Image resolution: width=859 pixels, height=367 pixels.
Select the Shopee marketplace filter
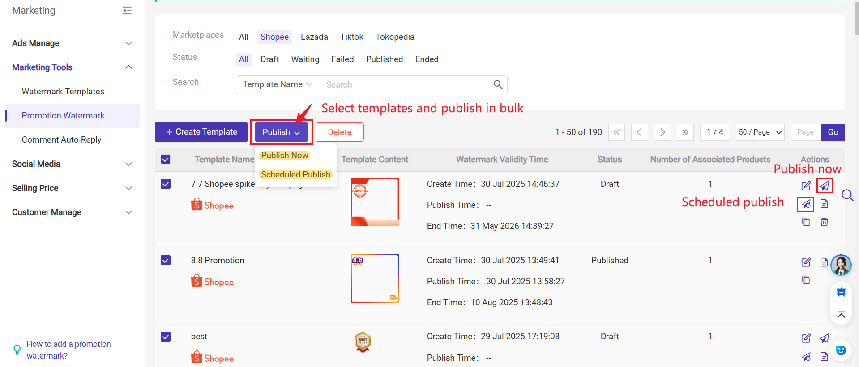coord(274,37)
